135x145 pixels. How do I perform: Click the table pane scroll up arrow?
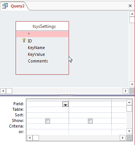[132, 14]
